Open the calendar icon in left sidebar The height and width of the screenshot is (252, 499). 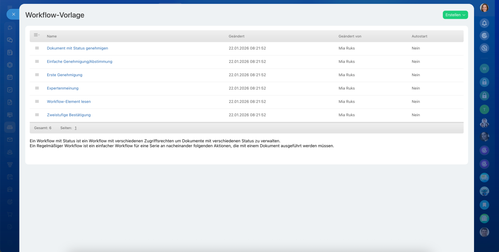pos(10,77)
